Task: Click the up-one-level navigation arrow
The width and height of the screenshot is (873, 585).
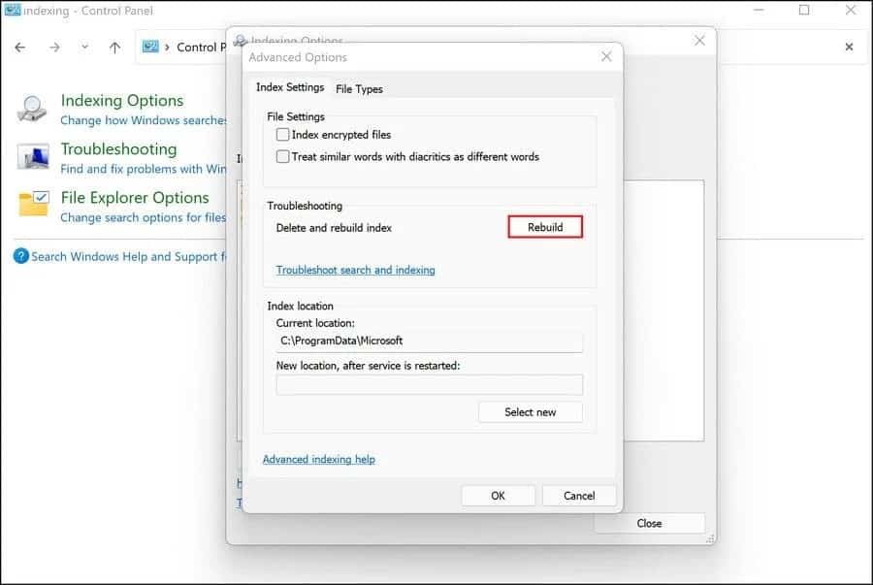Action: 113,46
